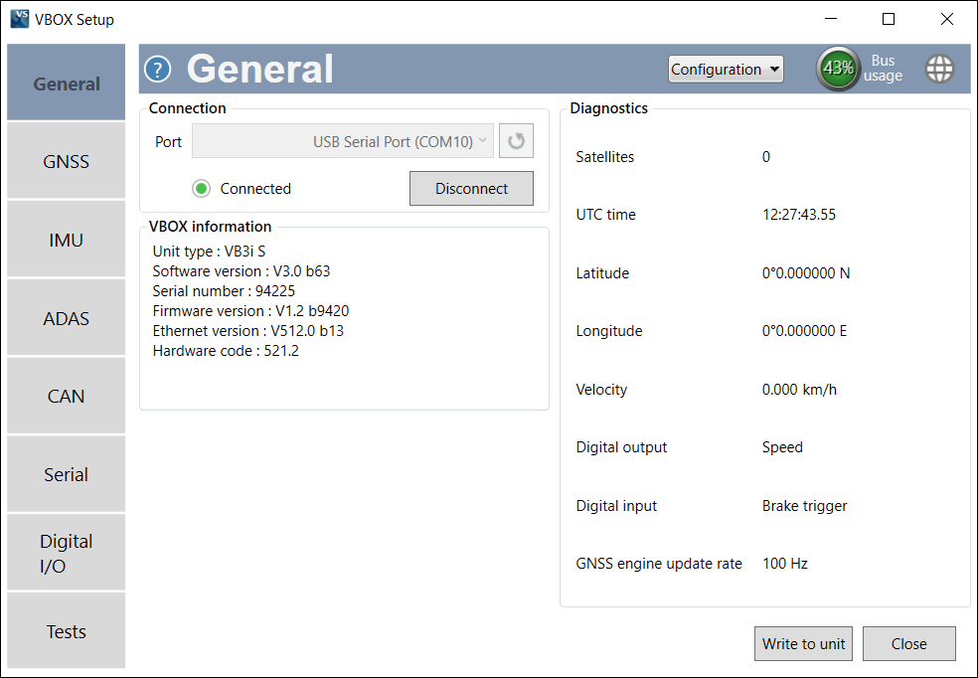Screen dimensions: 978x678
Task: Select the Unit type VB3i S line
Action: click(209, 252)
